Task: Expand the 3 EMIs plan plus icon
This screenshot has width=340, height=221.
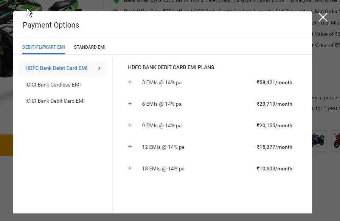Action: (x=130, y=82)
